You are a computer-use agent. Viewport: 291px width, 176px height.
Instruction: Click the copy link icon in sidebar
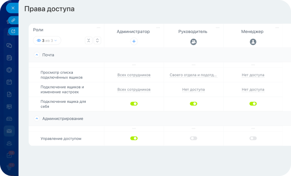pyautogui.click(x=13, y=20)
